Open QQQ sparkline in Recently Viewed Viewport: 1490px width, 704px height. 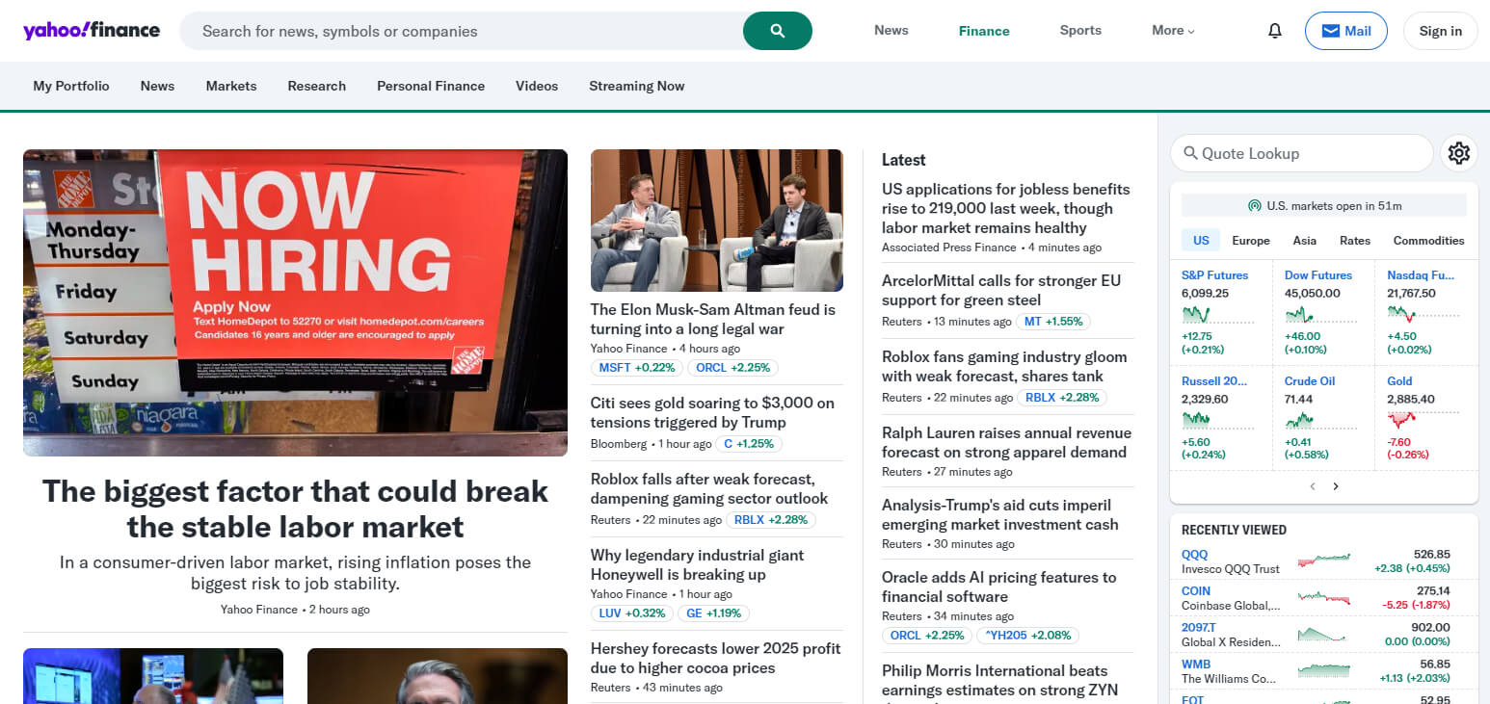pyautogui.click(x=1324, y=559)
